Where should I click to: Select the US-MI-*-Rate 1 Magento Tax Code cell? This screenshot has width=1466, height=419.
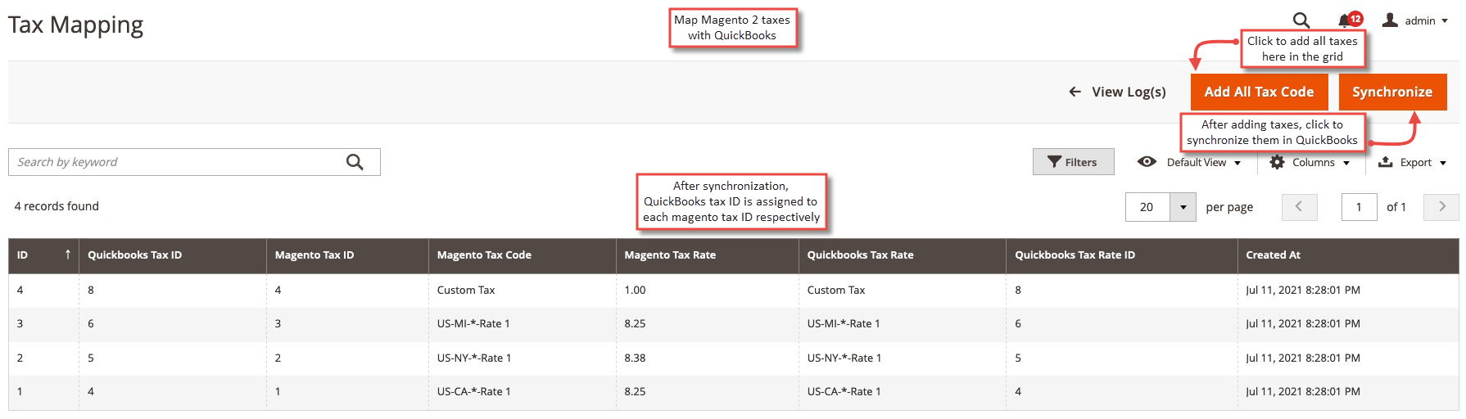[x=522, y=324]
